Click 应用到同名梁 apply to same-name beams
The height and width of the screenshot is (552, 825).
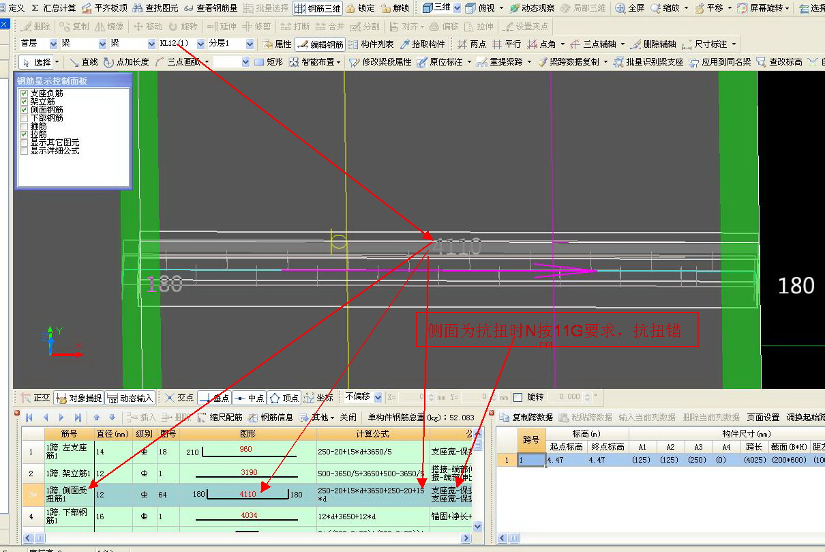[x=720, y=61]
